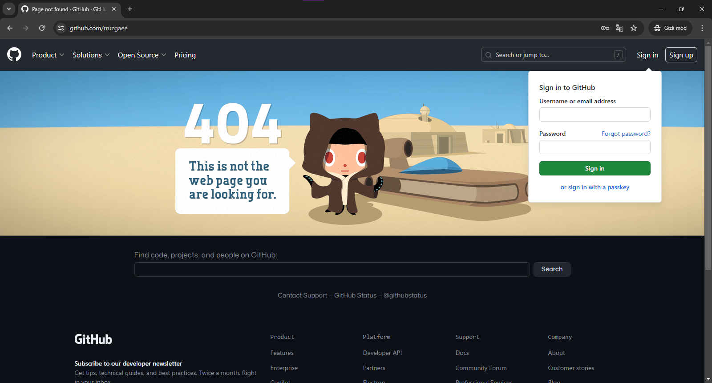The width and height of the screenshot is (712, 383).
Task: Expand the Product menu
Action: pyautogui.click(x=48, y=55)
